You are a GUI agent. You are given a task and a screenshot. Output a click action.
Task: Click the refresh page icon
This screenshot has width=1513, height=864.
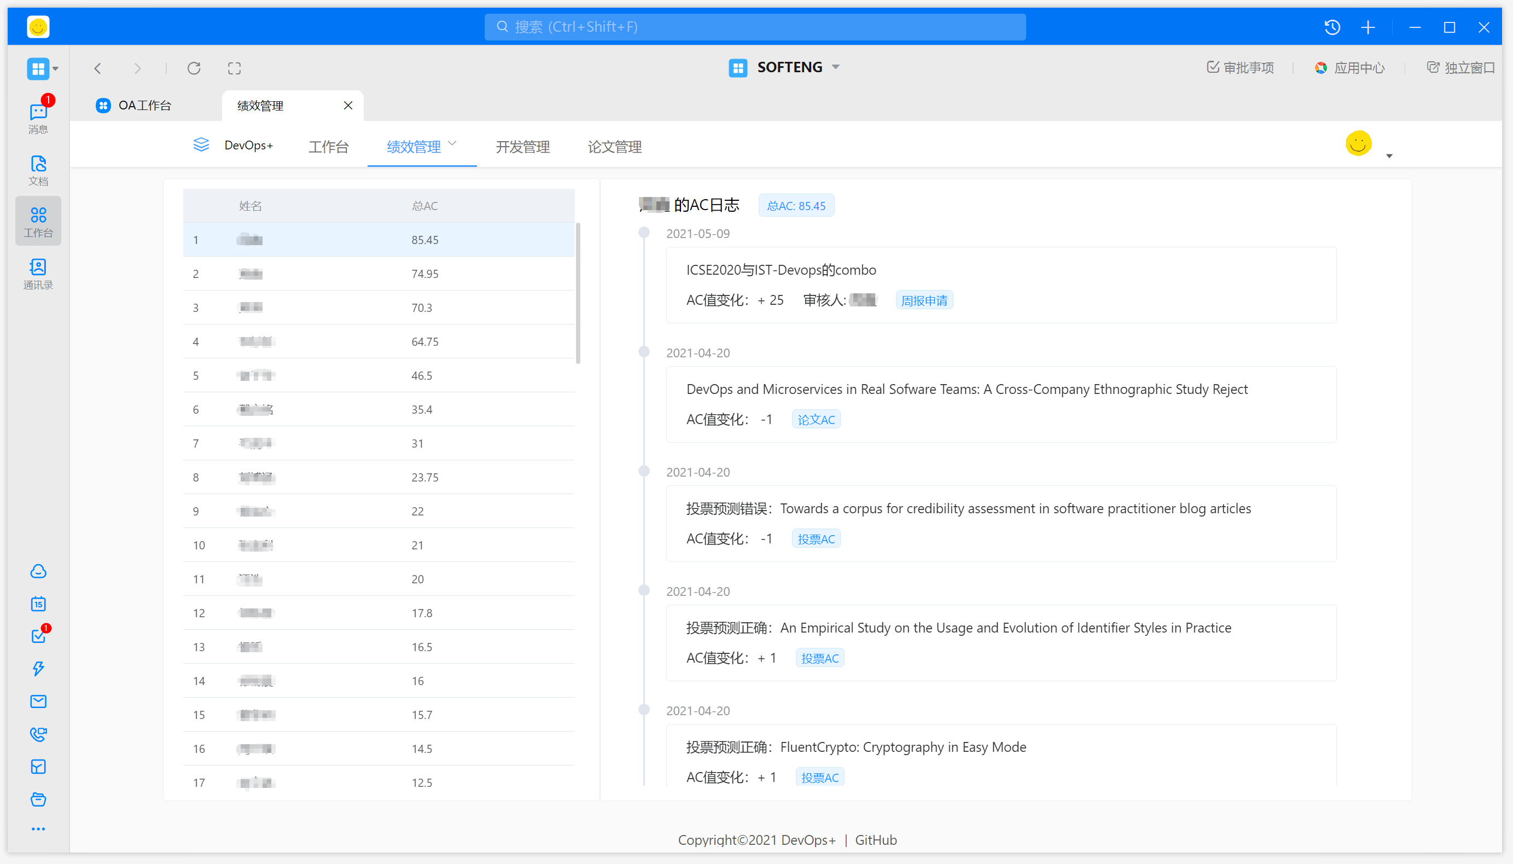194,68
